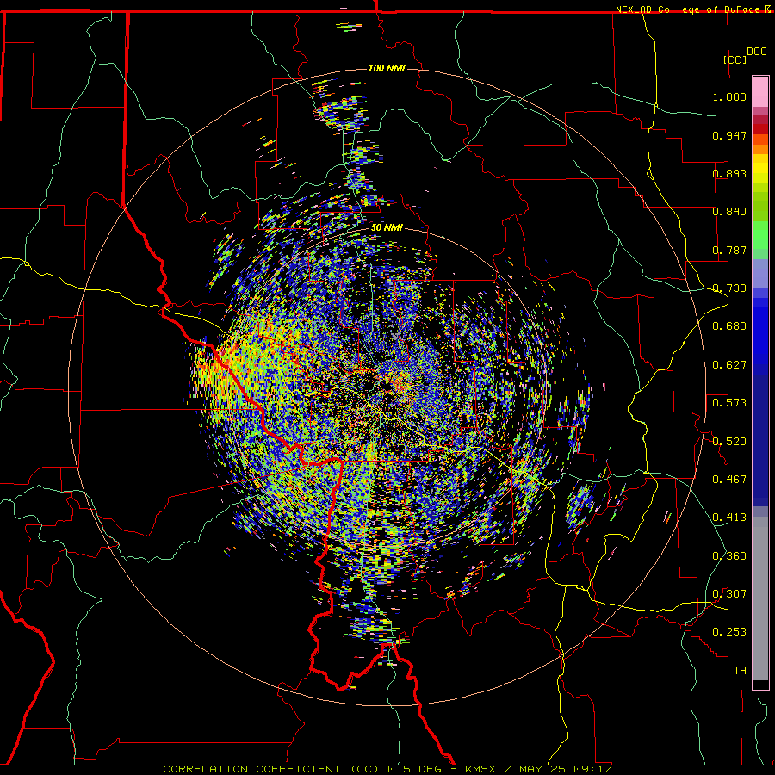
Task: Pick the gray band near 0.307
Action: point(760,598)
